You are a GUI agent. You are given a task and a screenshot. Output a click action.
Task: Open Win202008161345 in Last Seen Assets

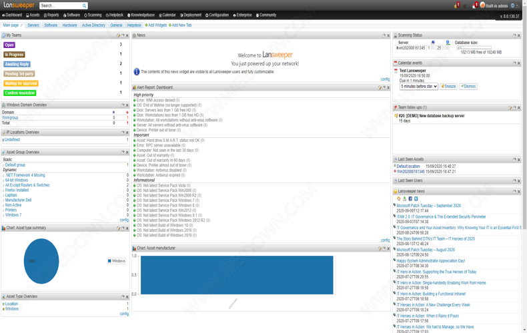click(411, 172)
